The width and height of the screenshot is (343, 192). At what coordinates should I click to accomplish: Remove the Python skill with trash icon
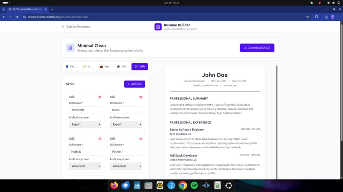[x=140, y=139]
